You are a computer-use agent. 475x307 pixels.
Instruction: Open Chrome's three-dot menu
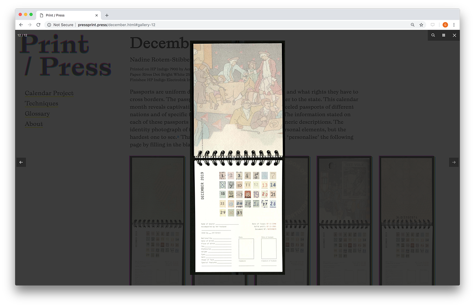coord(454,25)
